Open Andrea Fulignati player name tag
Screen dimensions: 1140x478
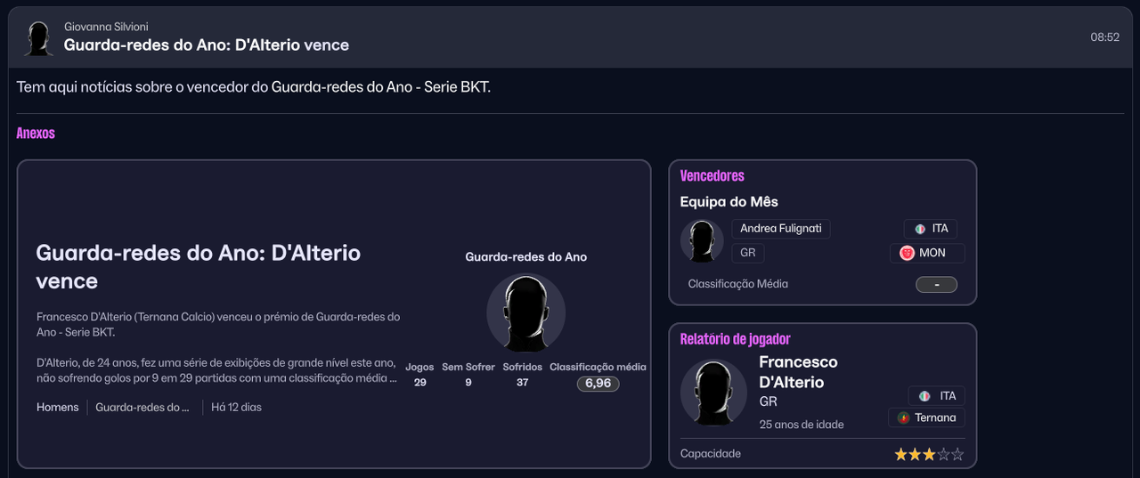(781, 229)
